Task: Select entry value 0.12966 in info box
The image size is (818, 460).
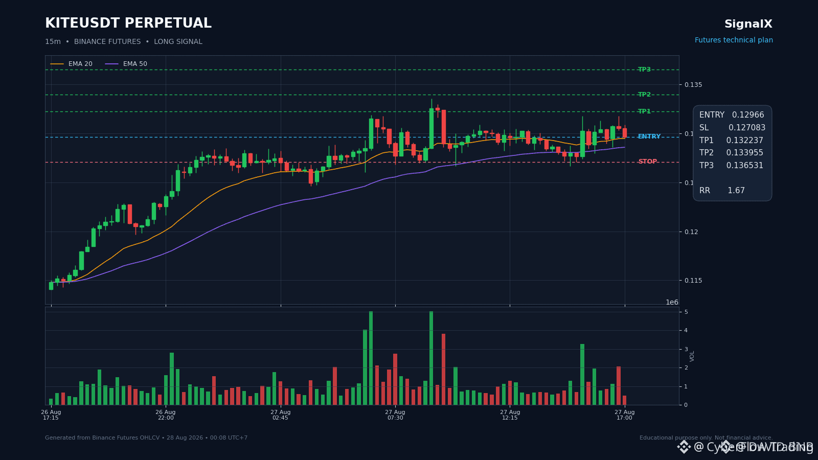Action: [x=748, y=115]
